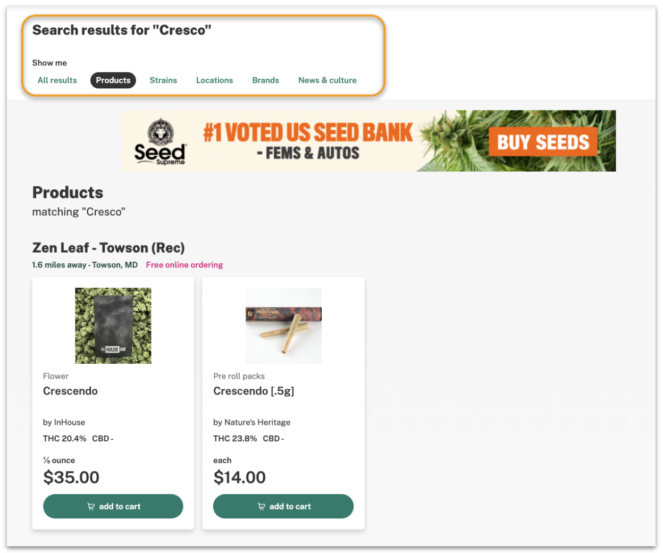Open the "Free online ordering" link
This screenshot has height=553, width=663.
click(x=184, y=264)
